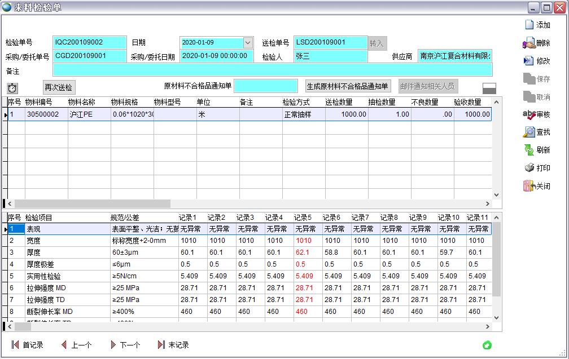
Task: Click the 审核 (Audit) icon
Action: [x=529, y=114]
